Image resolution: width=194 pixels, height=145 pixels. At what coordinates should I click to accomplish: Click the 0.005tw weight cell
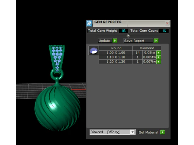pos(150,57)
